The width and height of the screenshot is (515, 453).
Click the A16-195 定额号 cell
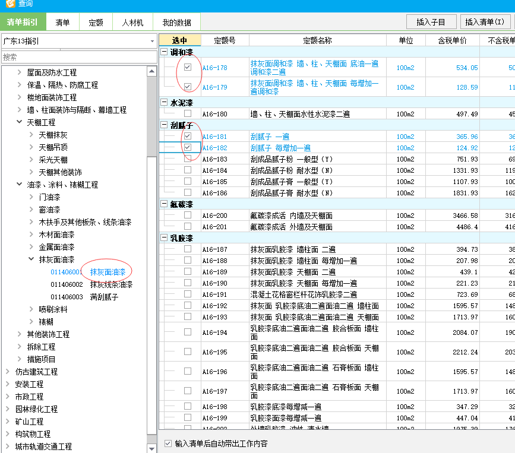pyautogui.click(x=225, y=352)
